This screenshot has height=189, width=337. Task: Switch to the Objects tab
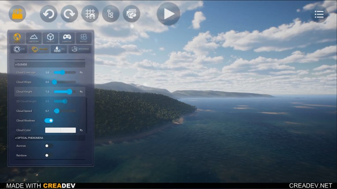click(50, 38)
